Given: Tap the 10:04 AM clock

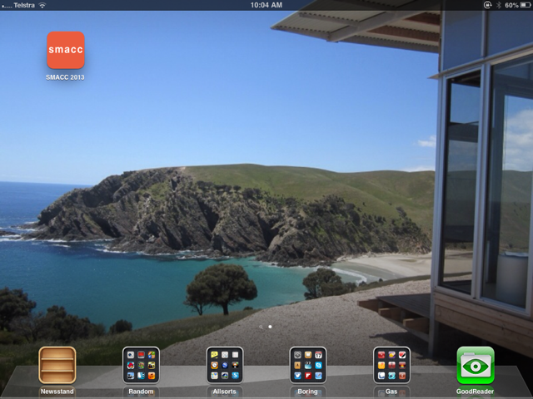Looking at the screenshot, I should click(266, 5).
